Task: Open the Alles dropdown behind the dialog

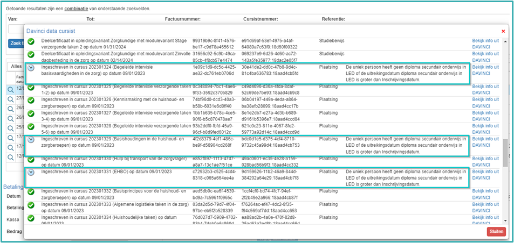Action: click(16, 66)
